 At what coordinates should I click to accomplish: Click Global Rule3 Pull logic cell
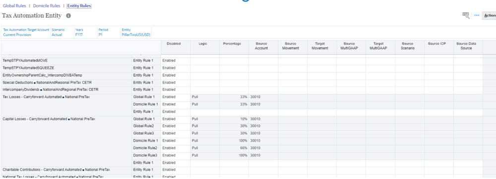point(205,134)
